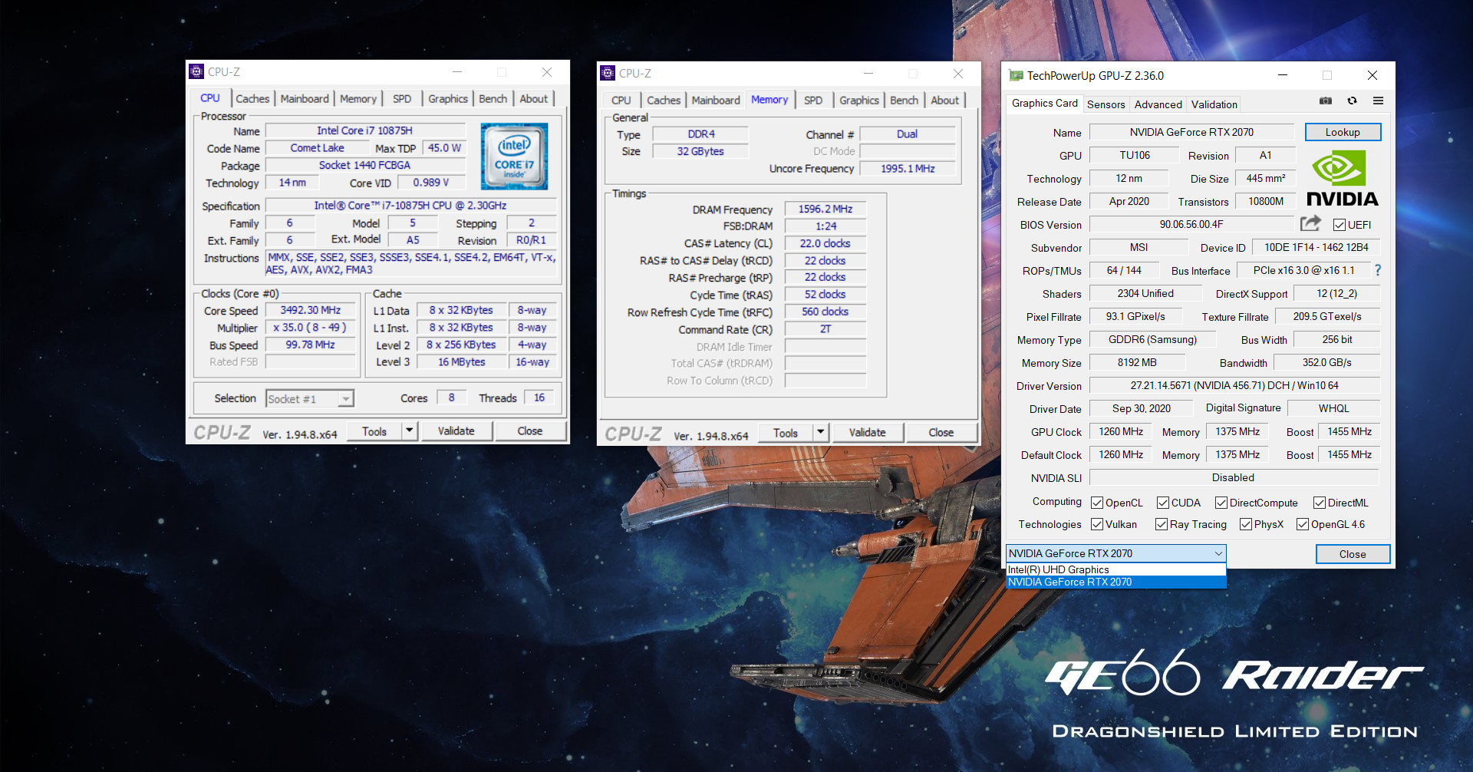Open About tab in left CPU-Z window
Image resolution: width=1473 pixels, height=772 pixels.
pyautogui.click(x=533, y=98)
